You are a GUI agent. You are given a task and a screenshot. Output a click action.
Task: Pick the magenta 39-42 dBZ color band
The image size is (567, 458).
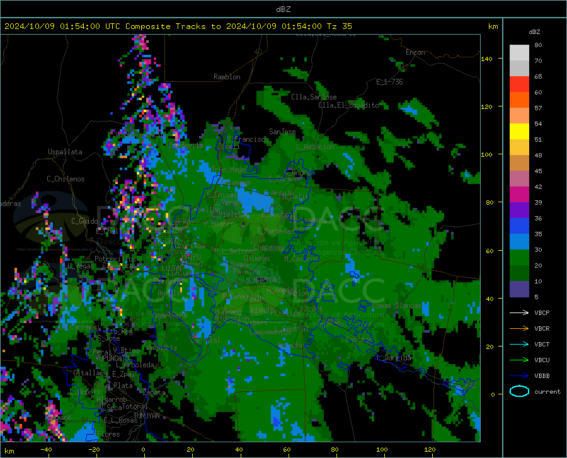coord(519,195)
